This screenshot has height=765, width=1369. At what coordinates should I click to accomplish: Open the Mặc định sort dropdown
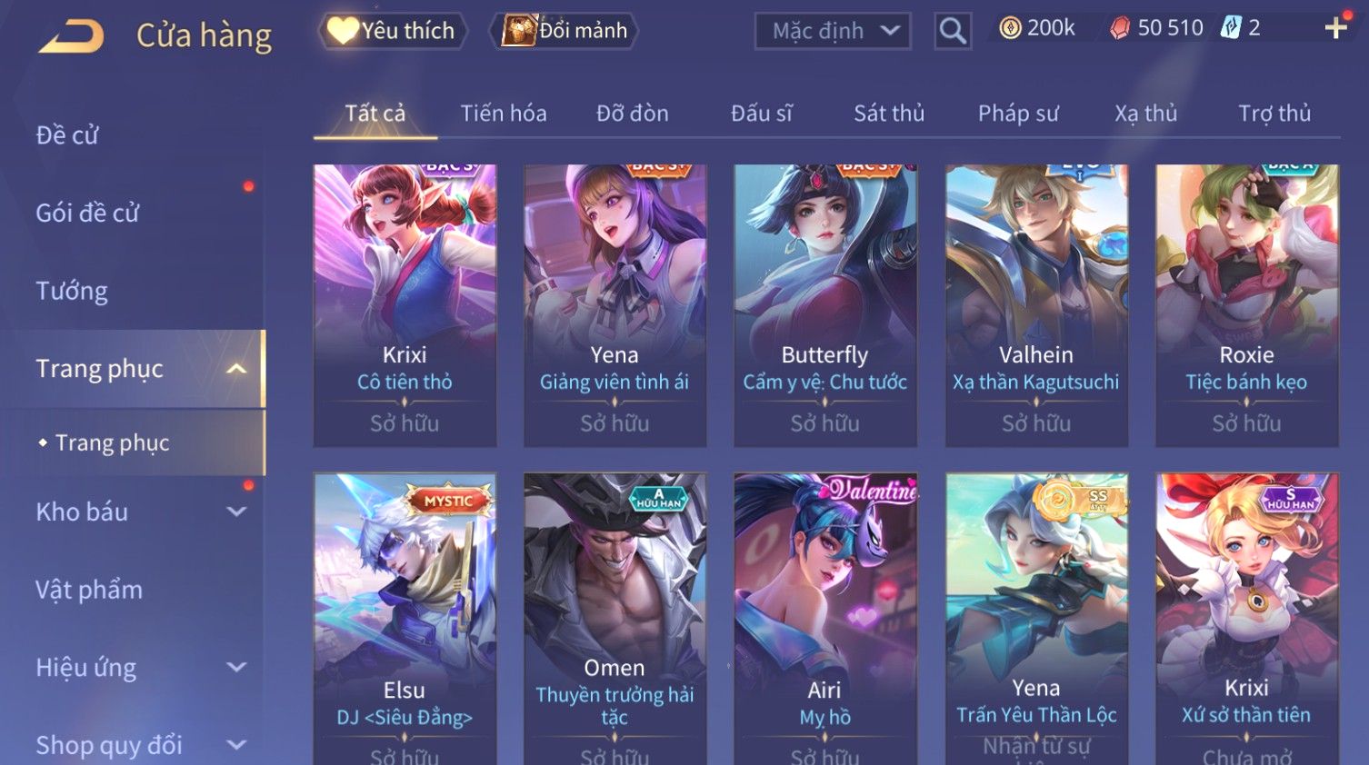(833, 31)
